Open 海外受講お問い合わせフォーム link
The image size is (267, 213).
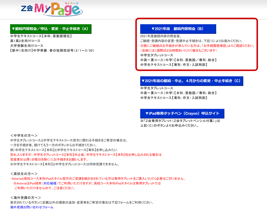point(32,207)
